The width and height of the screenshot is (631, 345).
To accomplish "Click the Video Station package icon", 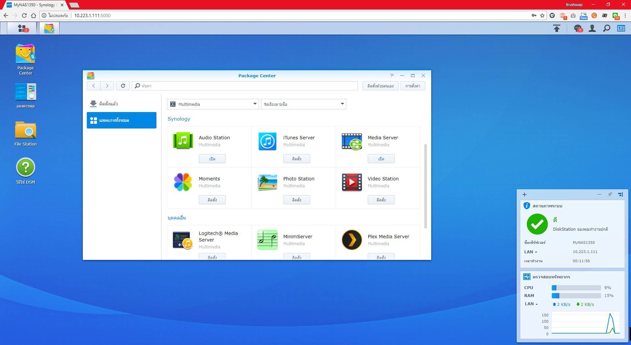I will tap(352, 182).
